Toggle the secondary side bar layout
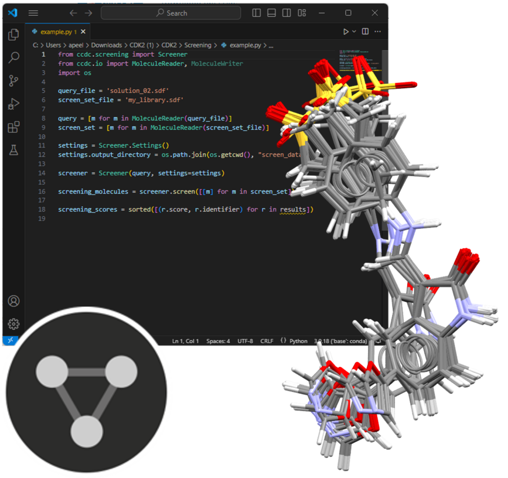This screenshot has height=478, width=508. (286, 13)
